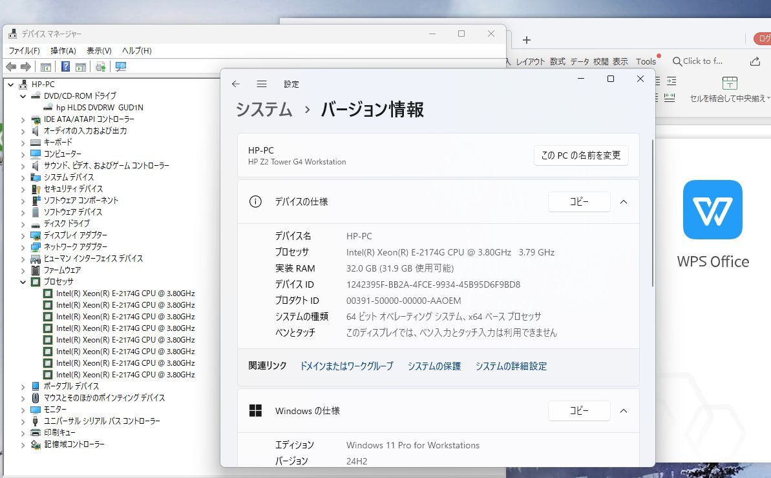The image size is (771, 478).
Task: Open the 操作(A) menu
Action: [63, 50]
